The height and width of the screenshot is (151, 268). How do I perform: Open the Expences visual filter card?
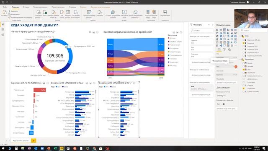click(x=201, y=42)
